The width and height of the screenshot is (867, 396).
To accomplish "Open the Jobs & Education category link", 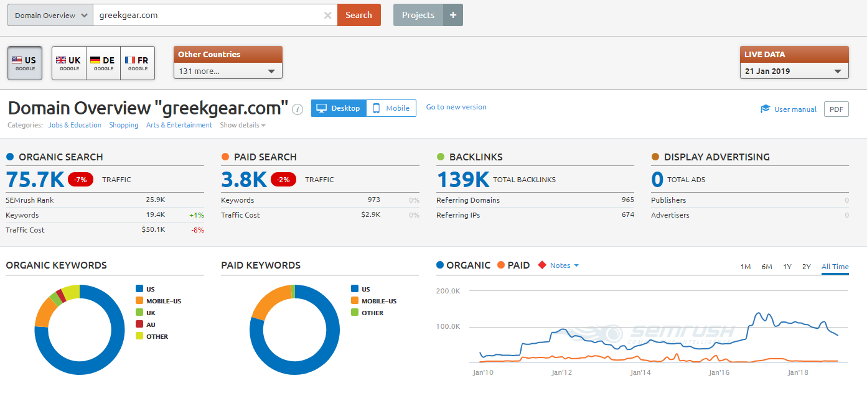I will click(75, 125).
